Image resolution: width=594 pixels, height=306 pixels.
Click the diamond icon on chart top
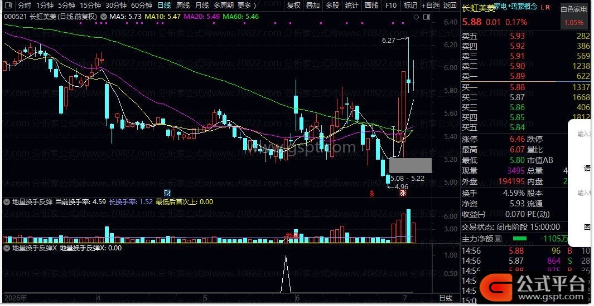(416, 17)
